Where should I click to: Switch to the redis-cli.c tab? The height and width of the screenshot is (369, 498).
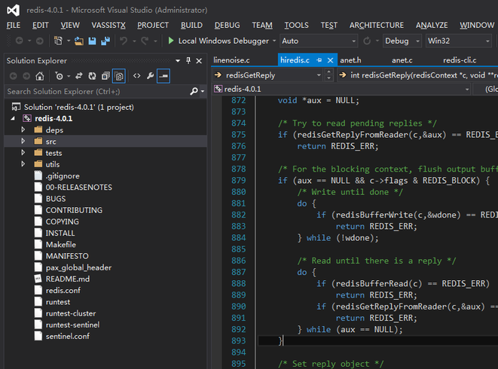point(459,60)
